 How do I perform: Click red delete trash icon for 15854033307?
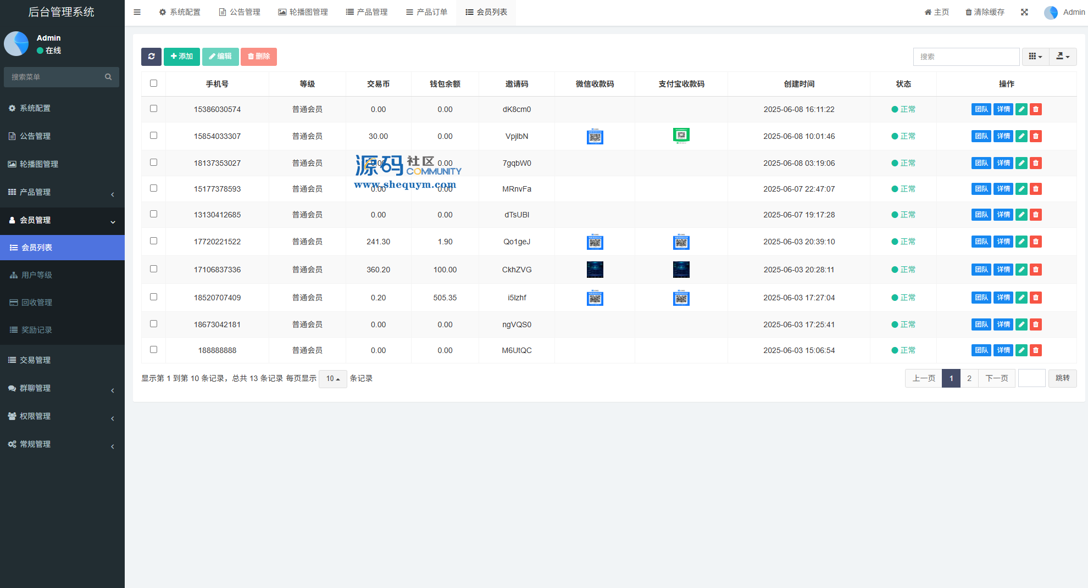point(1035,136)
